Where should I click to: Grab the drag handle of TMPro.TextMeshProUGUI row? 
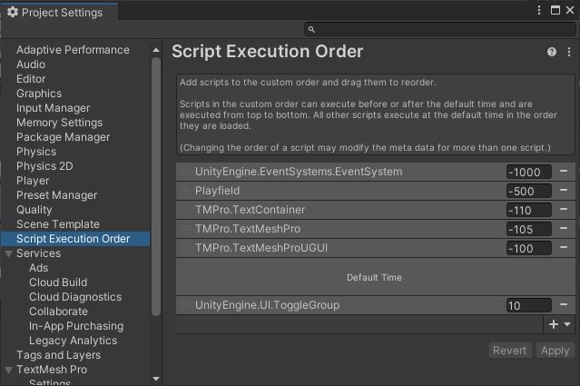(184, 247)
